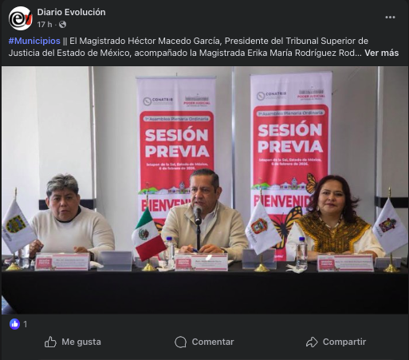The height and width of the screenshot is (360, 409).
Task: Click the Mexican flag in the photo
Action: [148, 234]
